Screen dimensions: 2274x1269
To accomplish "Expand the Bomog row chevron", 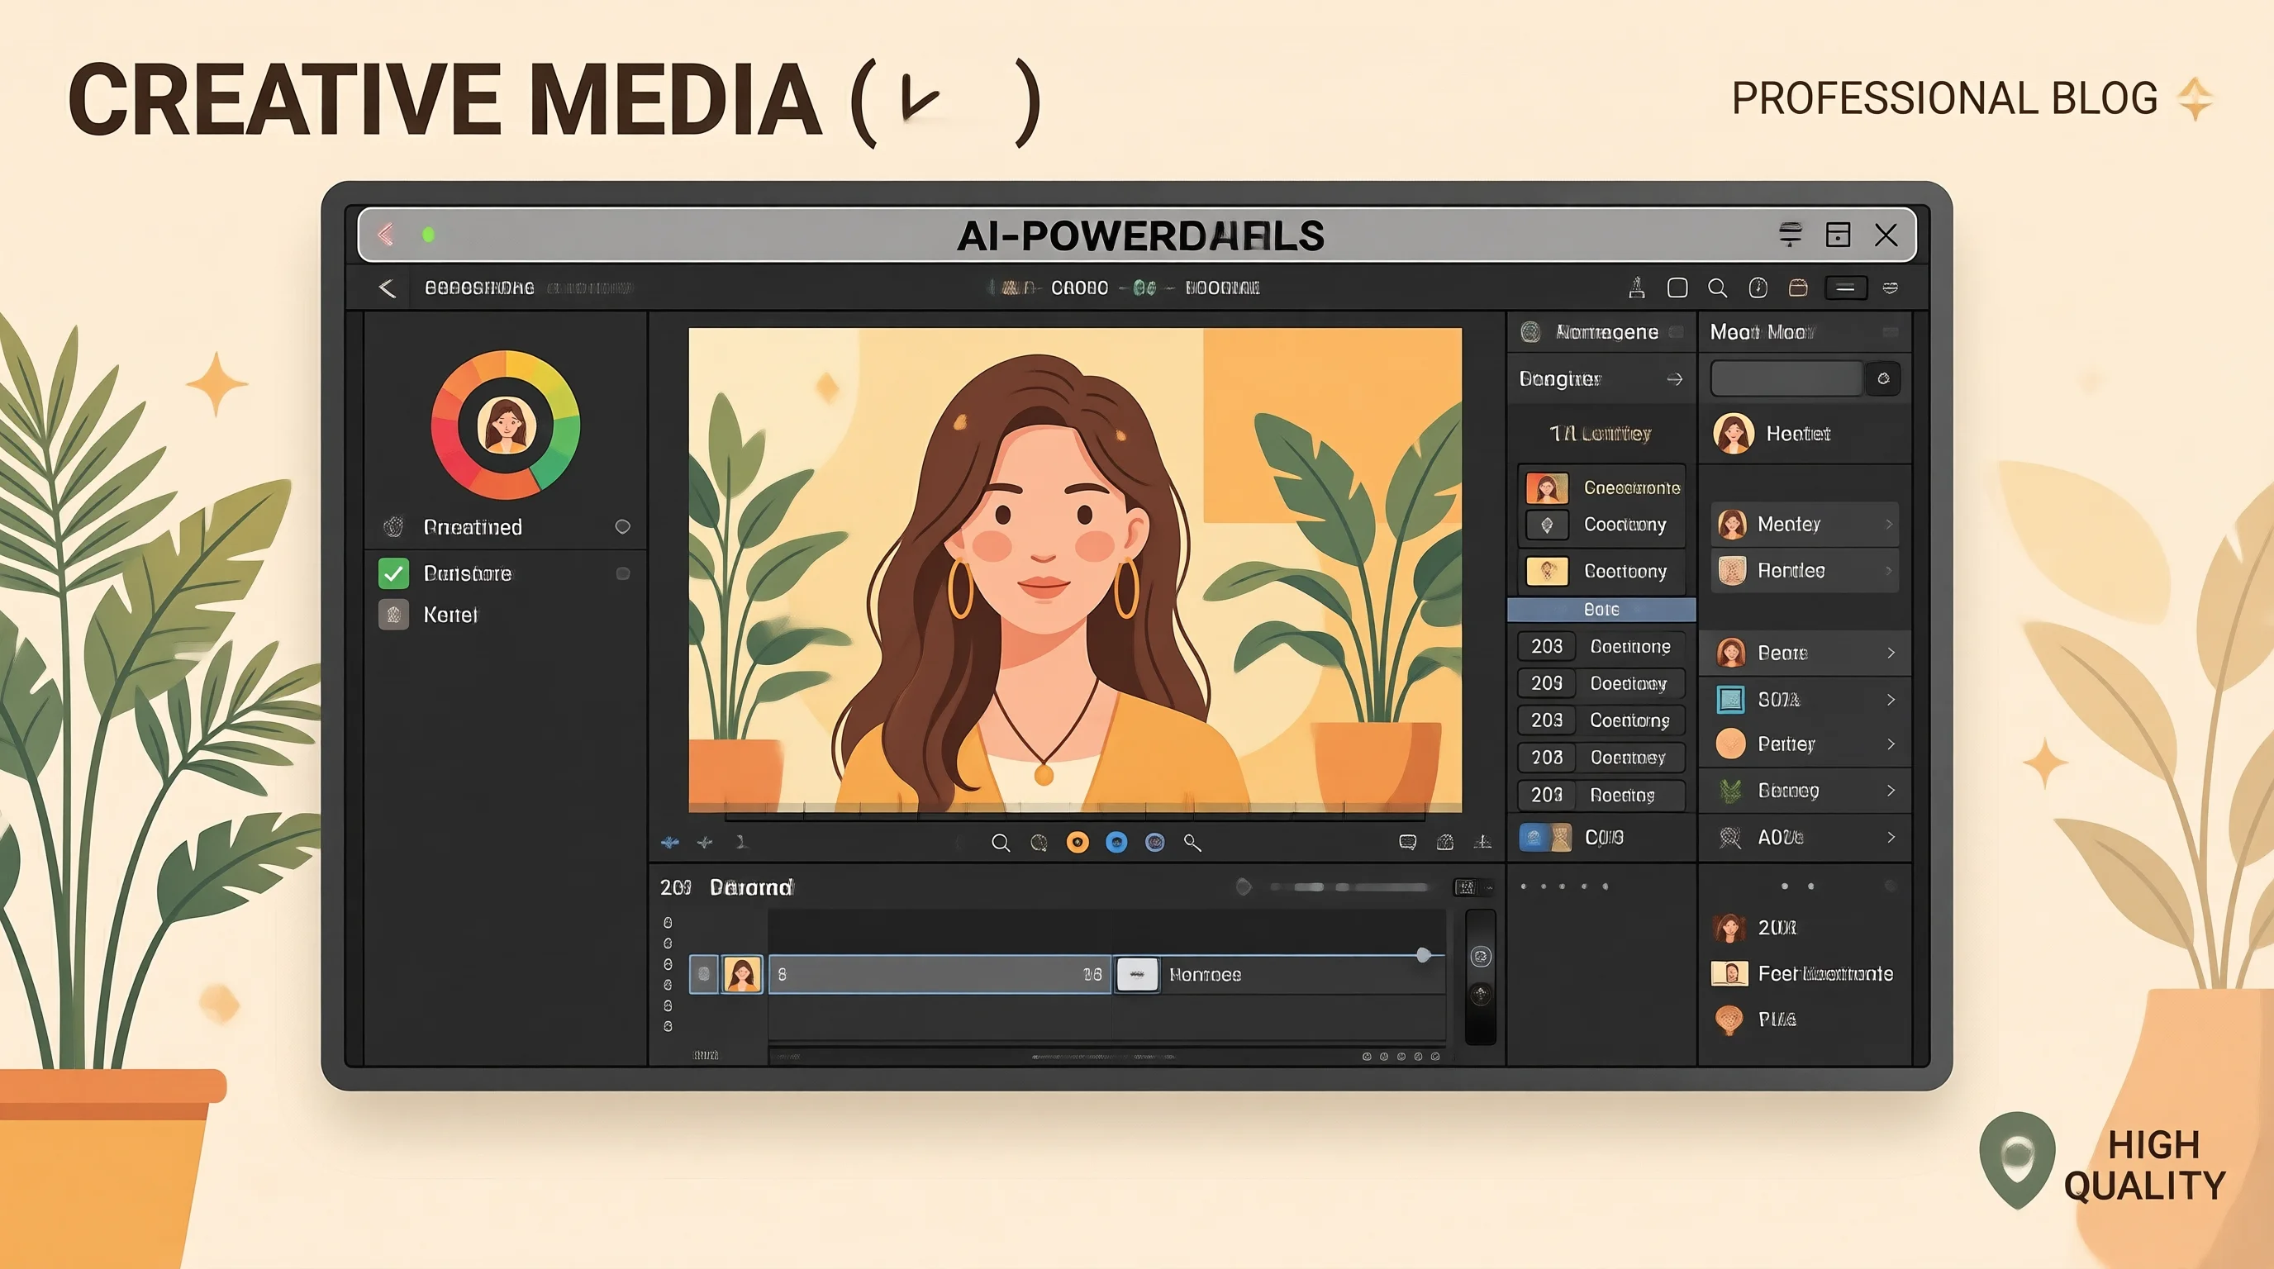I will point(1890,791).
